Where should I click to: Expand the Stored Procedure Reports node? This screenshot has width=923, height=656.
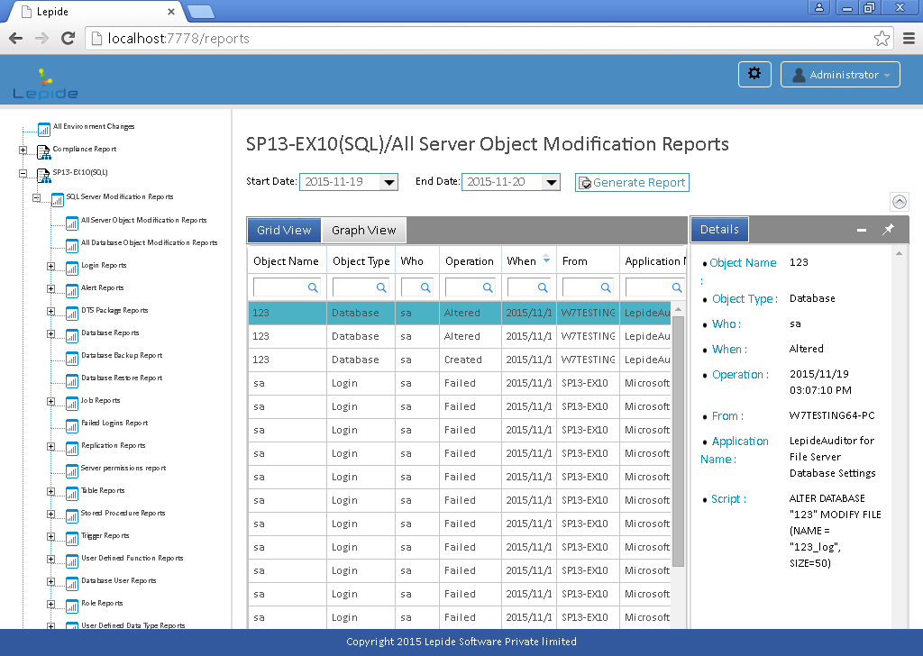click(x=50, y=515)
